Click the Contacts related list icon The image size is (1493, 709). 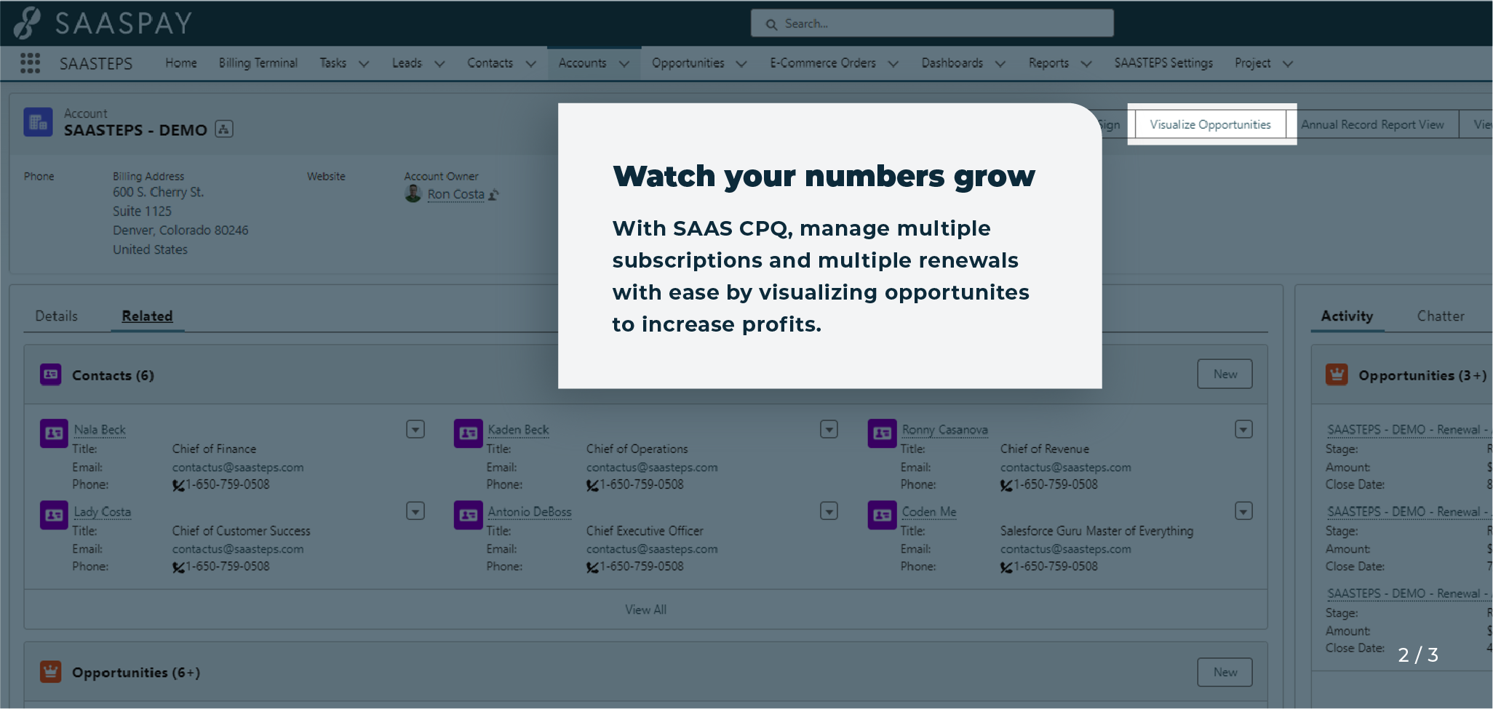coord(50,374)
